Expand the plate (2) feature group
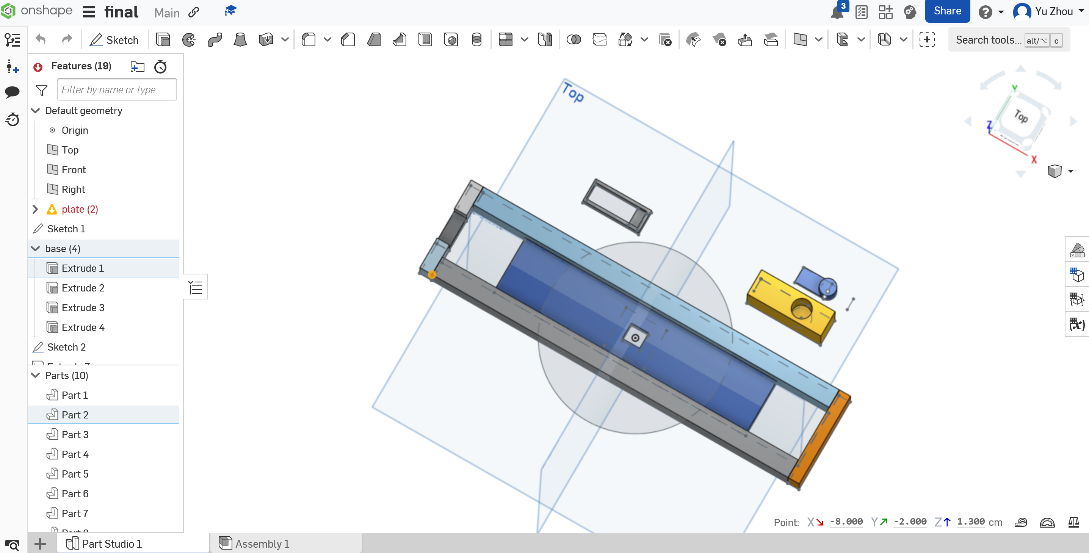This screenshot has width=1089, height=553. click(35, 209)
